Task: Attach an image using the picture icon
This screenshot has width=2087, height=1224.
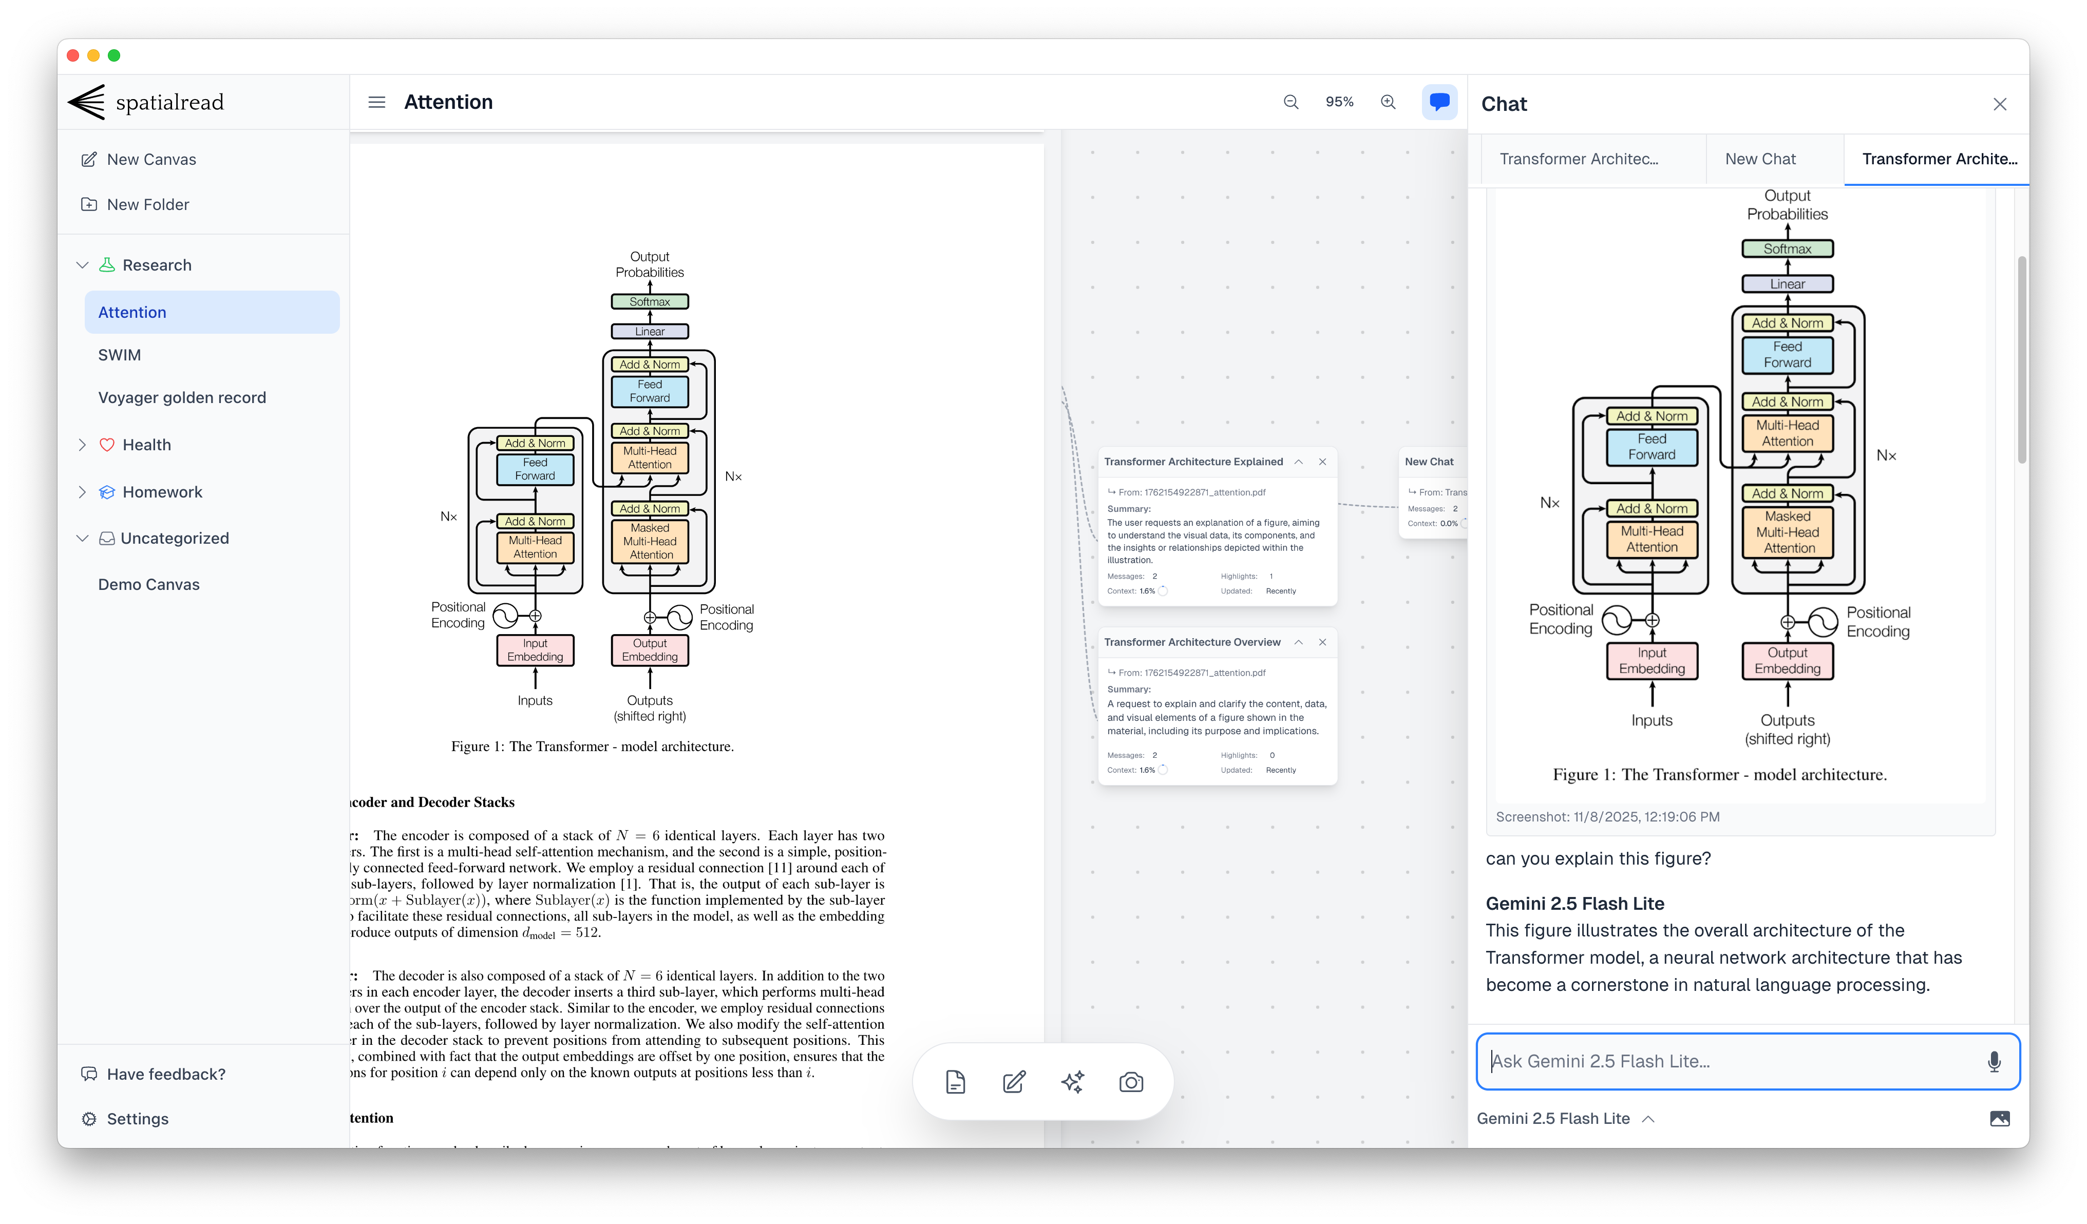Action: click(x=2000, y=1118)
